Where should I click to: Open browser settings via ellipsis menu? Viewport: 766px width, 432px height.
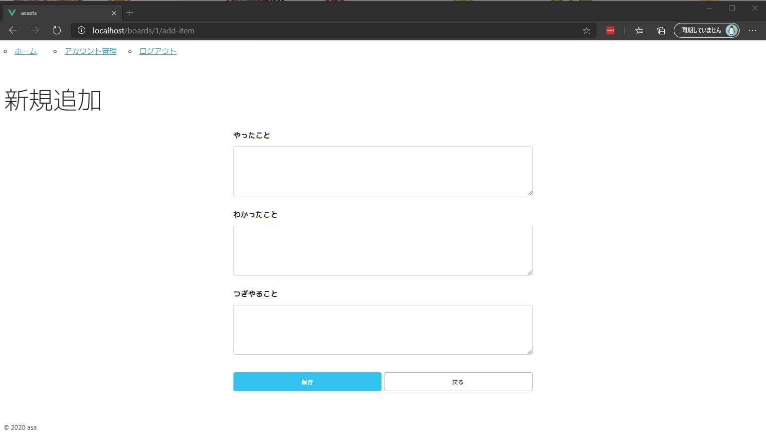[x=753, y=30]
